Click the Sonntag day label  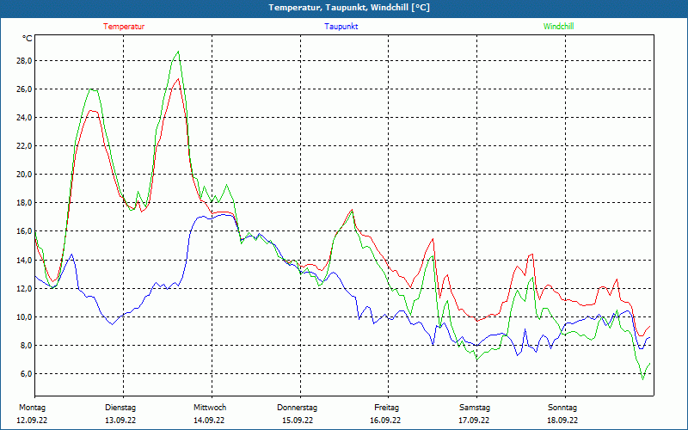562,408
